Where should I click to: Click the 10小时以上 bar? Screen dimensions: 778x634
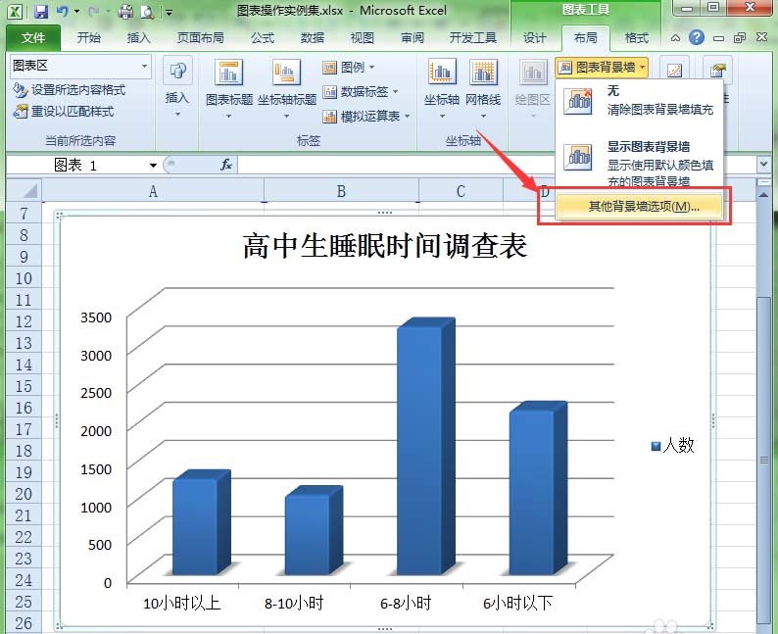[x=202, y=522]
